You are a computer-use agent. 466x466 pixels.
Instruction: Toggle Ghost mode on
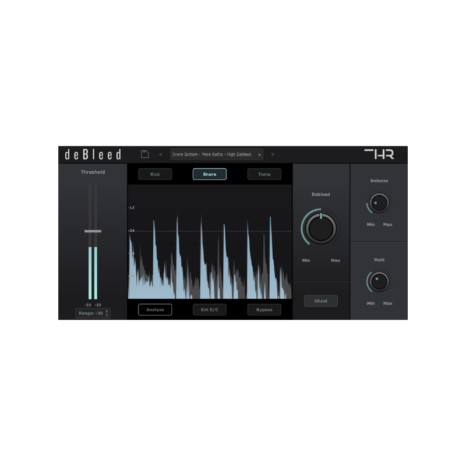tap(321, 301)
